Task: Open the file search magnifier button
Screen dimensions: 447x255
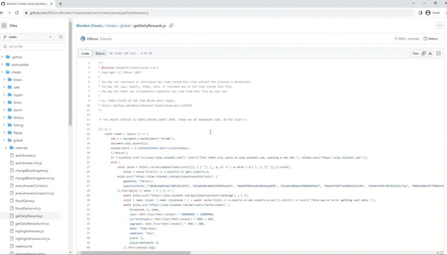Action: (x=60, y=37)
